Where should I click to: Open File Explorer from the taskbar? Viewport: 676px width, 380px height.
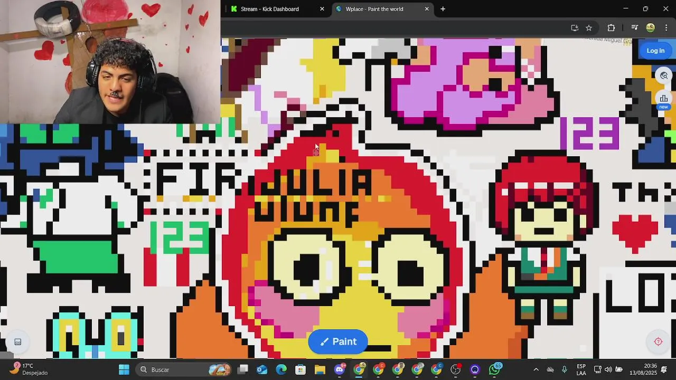tap(320, 369)
